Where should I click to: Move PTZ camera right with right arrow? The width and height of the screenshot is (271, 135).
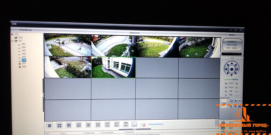click(x=237, y=69)
